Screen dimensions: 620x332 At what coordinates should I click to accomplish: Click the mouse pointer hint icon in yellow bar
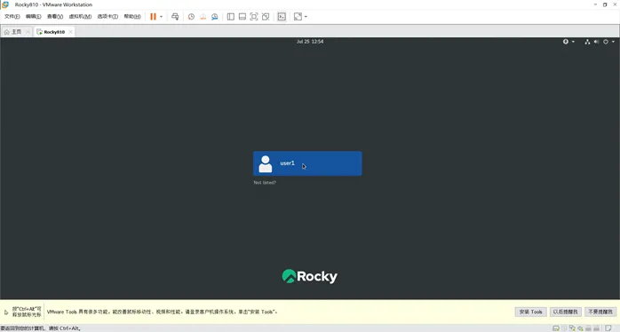tap(6, 312)
